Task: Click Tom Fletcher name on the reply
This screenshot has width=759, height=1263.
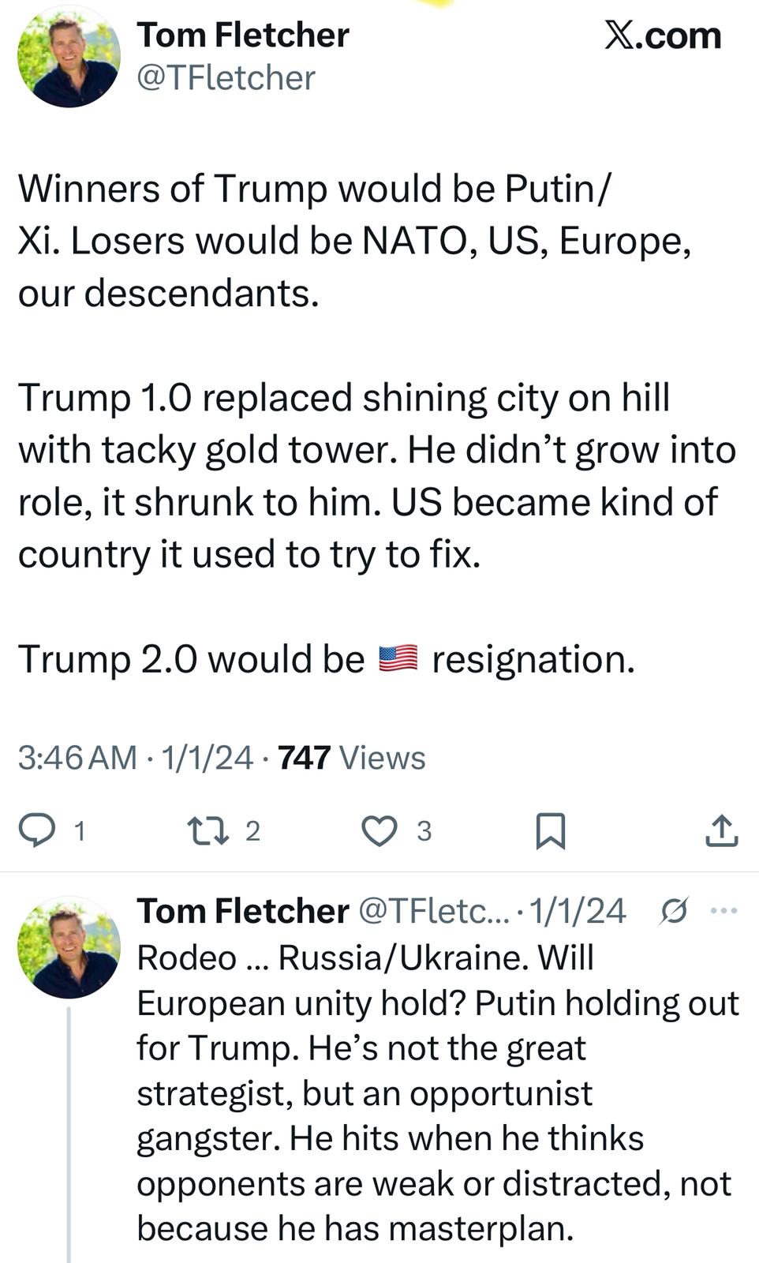Action: pos(242,911)
